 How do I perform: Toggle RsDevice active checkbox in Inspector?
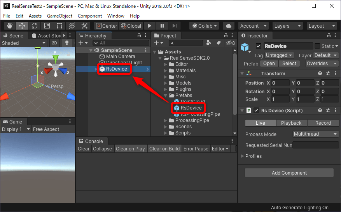[258, 46]
